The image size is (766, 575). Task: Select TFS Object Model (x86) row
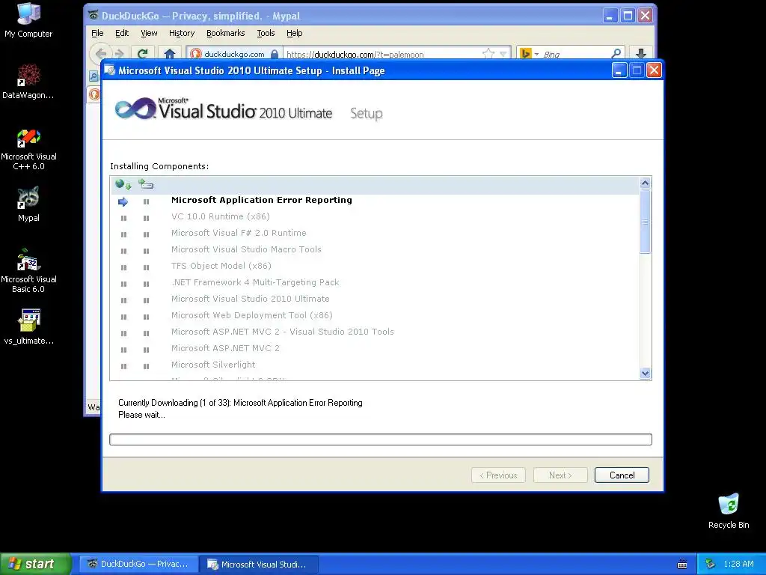point(375,266)
